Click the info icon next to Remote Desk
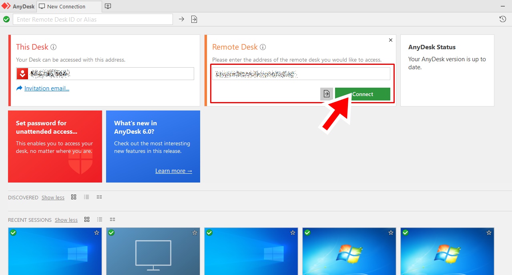This screenshot has width=512, height=275. [263, 47]
